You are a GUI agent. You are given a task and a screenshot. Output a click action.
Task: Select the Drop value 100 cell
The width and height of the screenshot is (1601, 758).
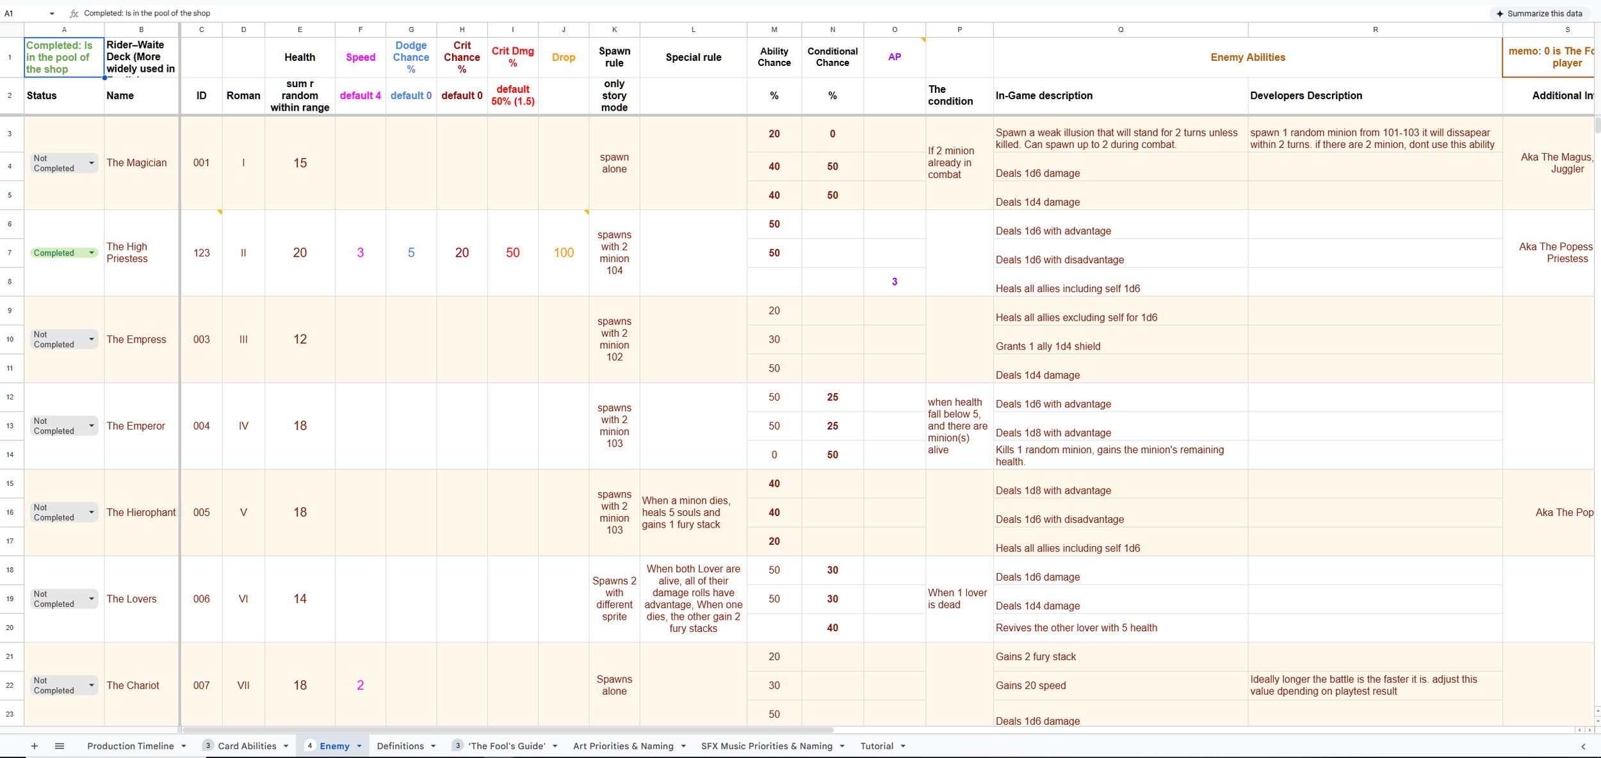tap(564, 253)
